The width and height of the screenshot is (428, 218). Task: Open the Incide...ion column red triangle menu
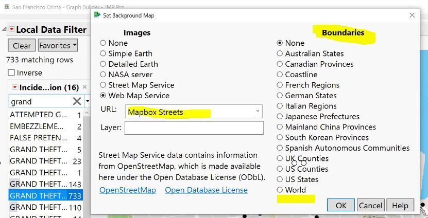pos(15,87)
